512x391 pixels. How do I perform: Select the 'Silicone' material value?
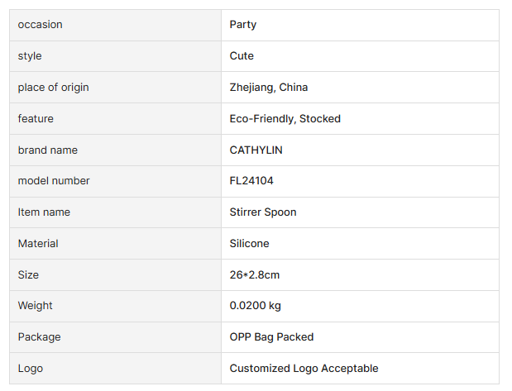tap(250, 244)
